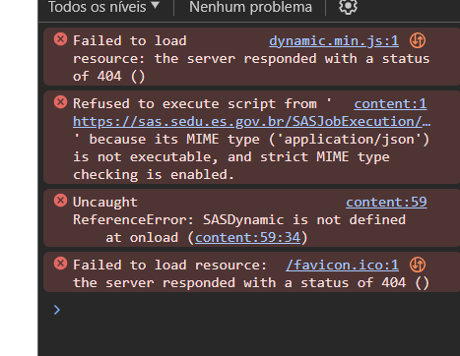Viewport: 460px width, 356px height.
Task: Click error icon on MIME type refusal
Action: [60, 102]
